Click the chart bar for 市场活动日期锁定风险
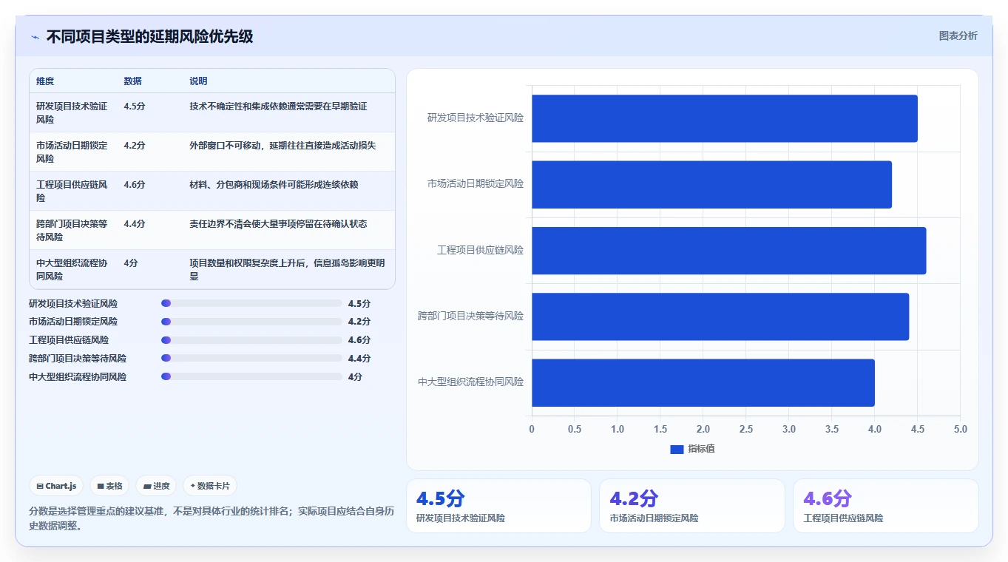Screen dimensions: 1008x562 711,184
